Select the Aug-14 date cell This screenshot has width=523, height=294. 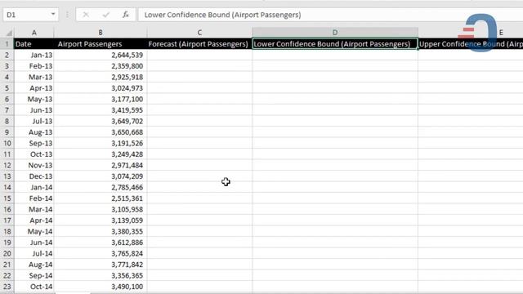point(34,265)
